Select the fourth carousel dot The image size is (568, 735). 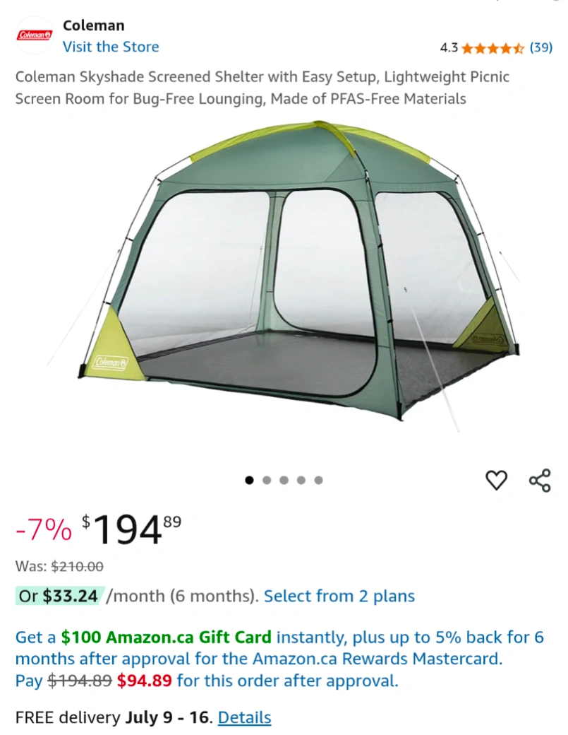pyautogui.click(x=301, y=480)
